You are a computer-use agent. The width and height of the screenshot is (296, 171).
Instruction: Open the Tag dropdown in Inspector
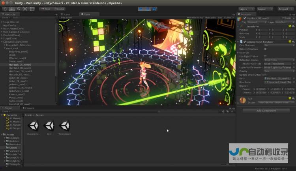tap(257, 22)
